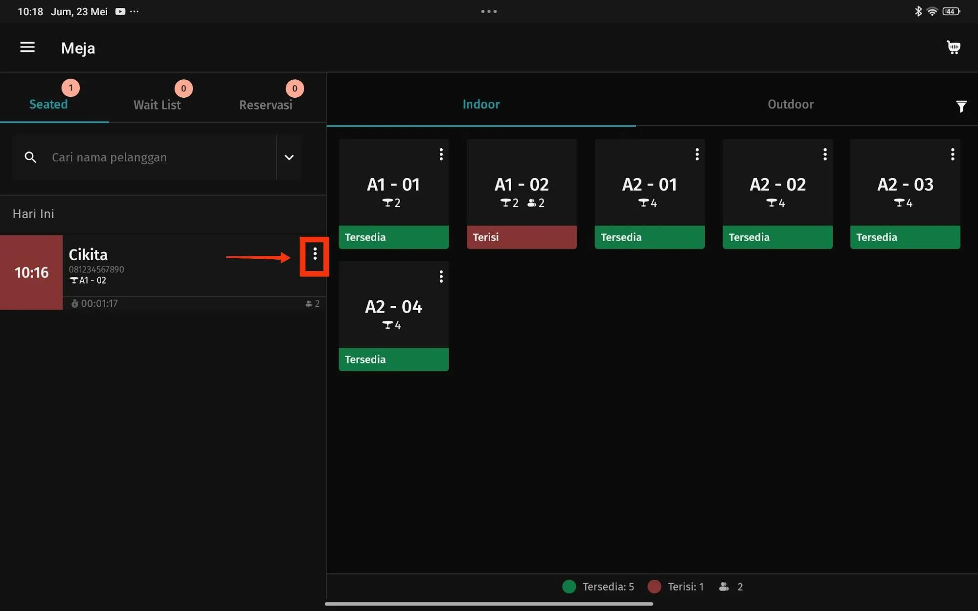Open the shopping cart icon
Viewport: 978px width, 611px height.
coord(953,47)
